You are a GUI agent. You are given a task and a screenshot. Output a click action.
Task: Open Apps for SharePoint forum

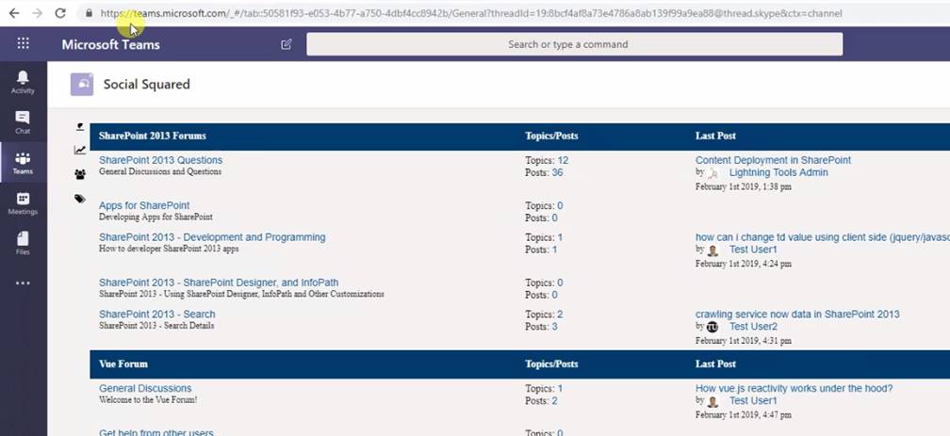144,205
